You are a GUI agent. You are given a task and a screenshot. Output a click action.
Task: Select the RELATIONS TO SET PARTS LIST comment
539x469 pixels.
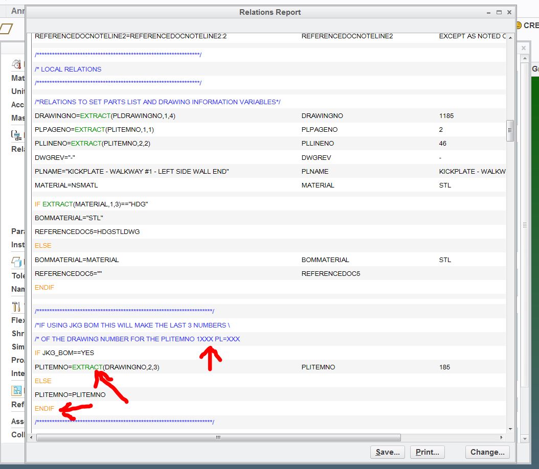158,102
